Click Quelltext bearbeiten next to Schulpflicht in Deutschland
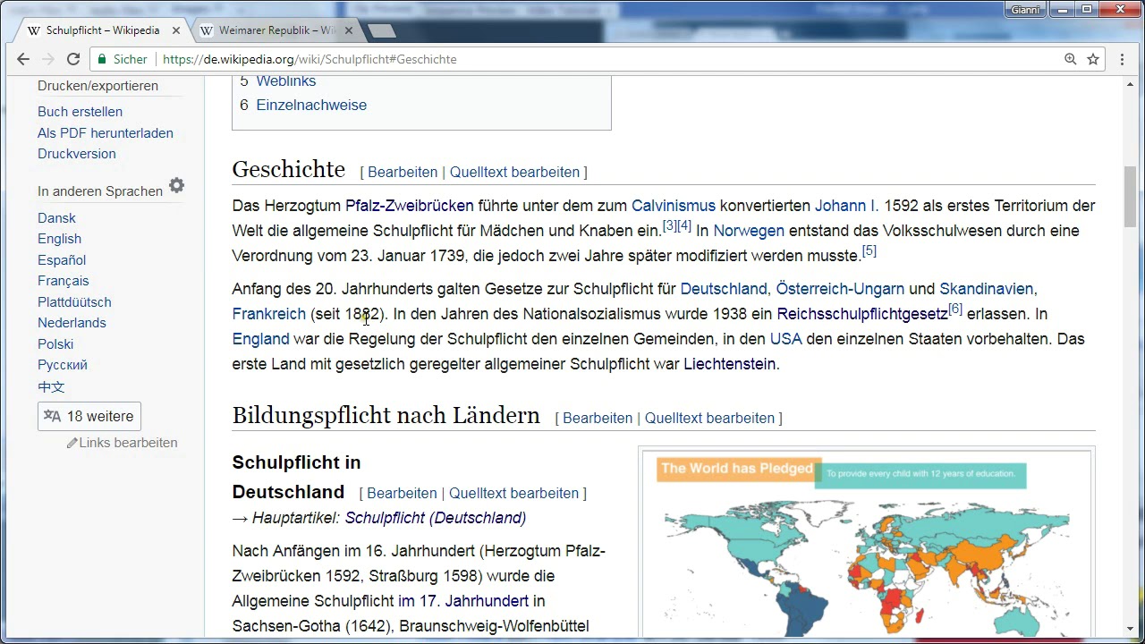1145x644 pixels. [513, 493]
